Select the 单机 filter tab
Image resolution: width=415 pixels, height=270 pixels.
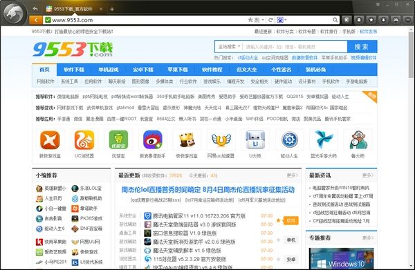pos(291,240)
